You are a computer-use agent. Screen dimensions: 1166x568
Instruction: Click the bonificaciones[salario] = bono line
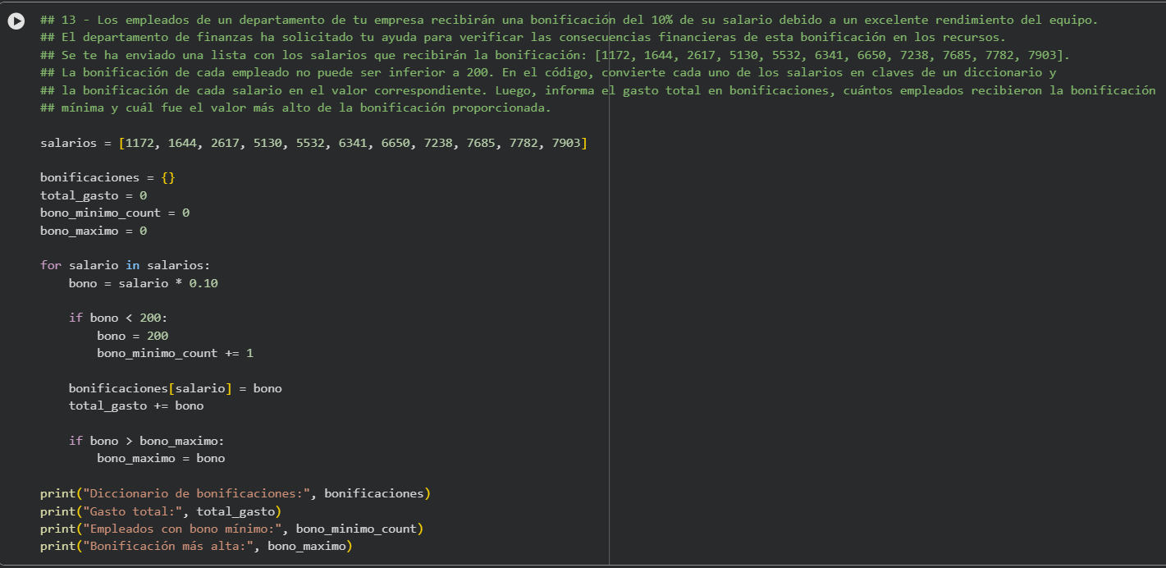pyautogui.click(x=175, y=388)
